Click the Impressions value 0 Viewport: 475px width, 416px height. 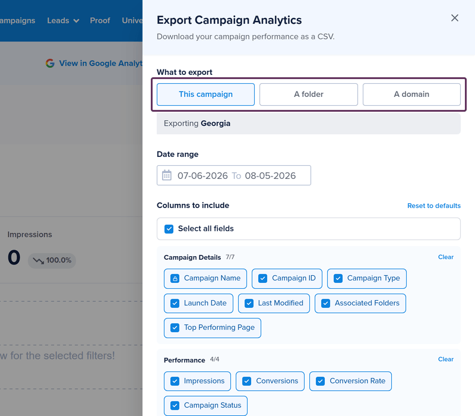(14, 258)
